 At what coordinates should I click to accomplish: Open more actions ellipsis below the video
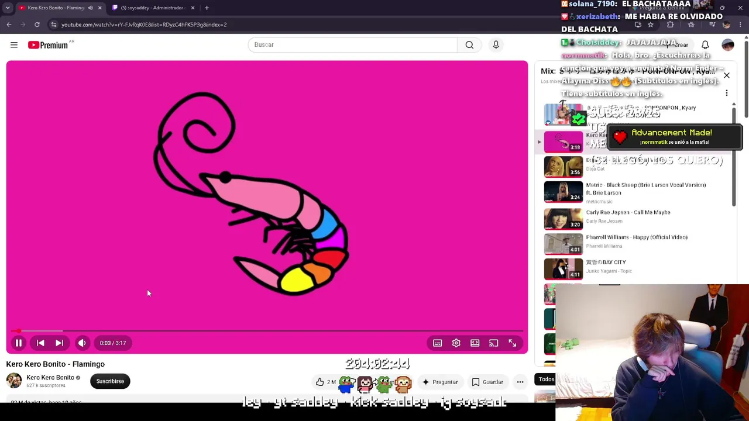pyautogui.click(x=520, y=382)
